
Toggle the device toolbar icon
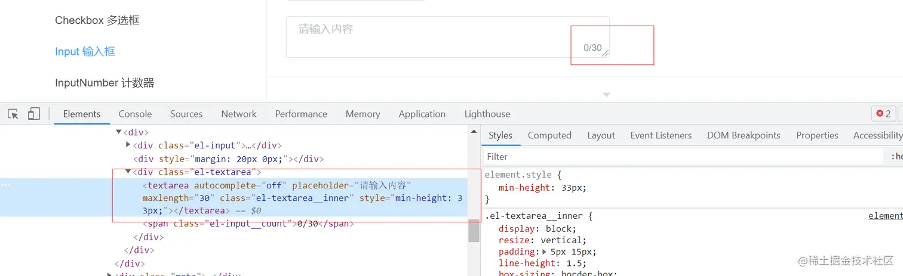tap(34, 114)
